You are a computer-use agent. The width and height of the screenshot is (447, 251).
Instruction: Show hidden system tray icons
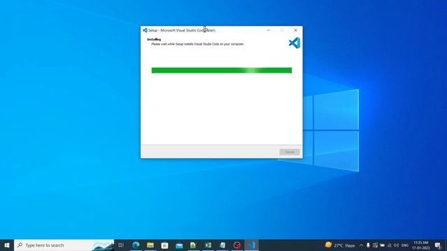pyautogui.click(x=361, y=245)
